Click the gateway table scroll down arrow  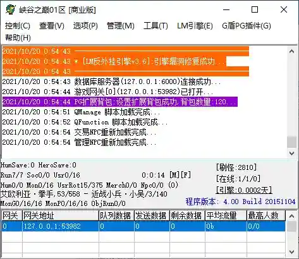click(x=292, y=251)
